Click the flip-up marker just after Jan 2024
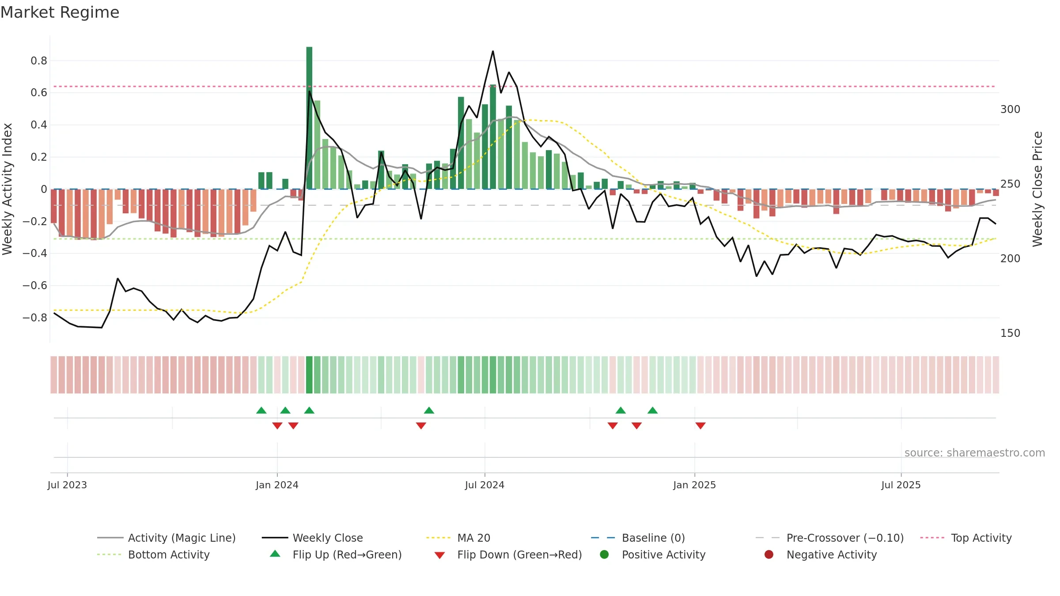 click(285, 410)
